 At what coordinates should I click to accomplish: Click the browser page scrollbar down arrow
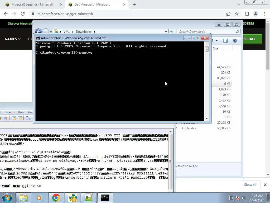pyautogui.click(x=268, y=175)
